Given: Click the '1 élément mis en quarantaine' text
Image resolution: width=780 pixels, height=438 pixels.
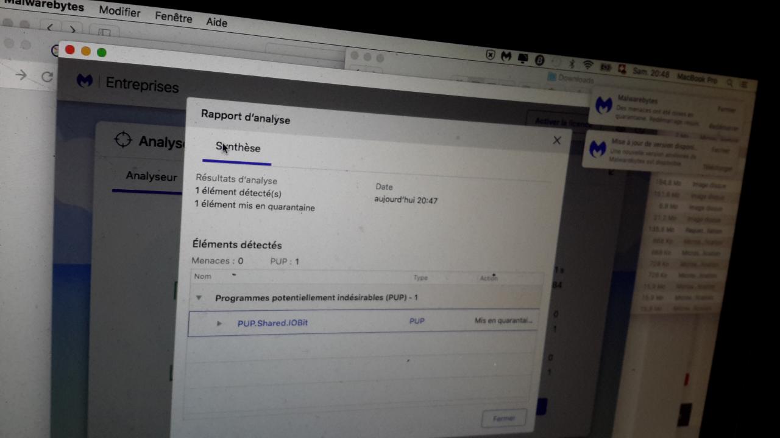Looking at the screenshot, I should click(x=255, y=206).
